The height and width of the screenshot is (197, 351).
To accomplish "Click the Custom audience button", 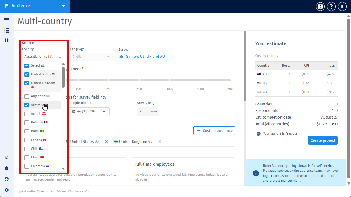I will [214, 131].
